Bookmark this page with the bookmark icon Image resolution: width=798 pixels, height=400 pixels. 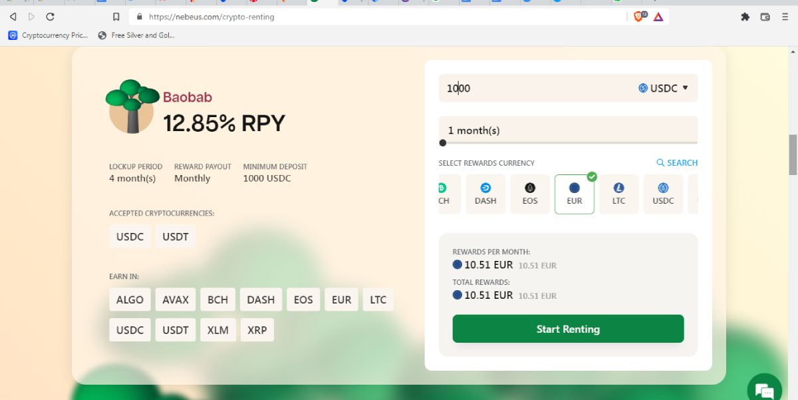pyautogui.click(x=116, y=17)
